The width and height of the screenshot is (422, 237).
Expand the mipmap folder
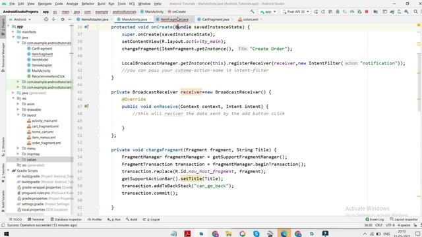18,154
